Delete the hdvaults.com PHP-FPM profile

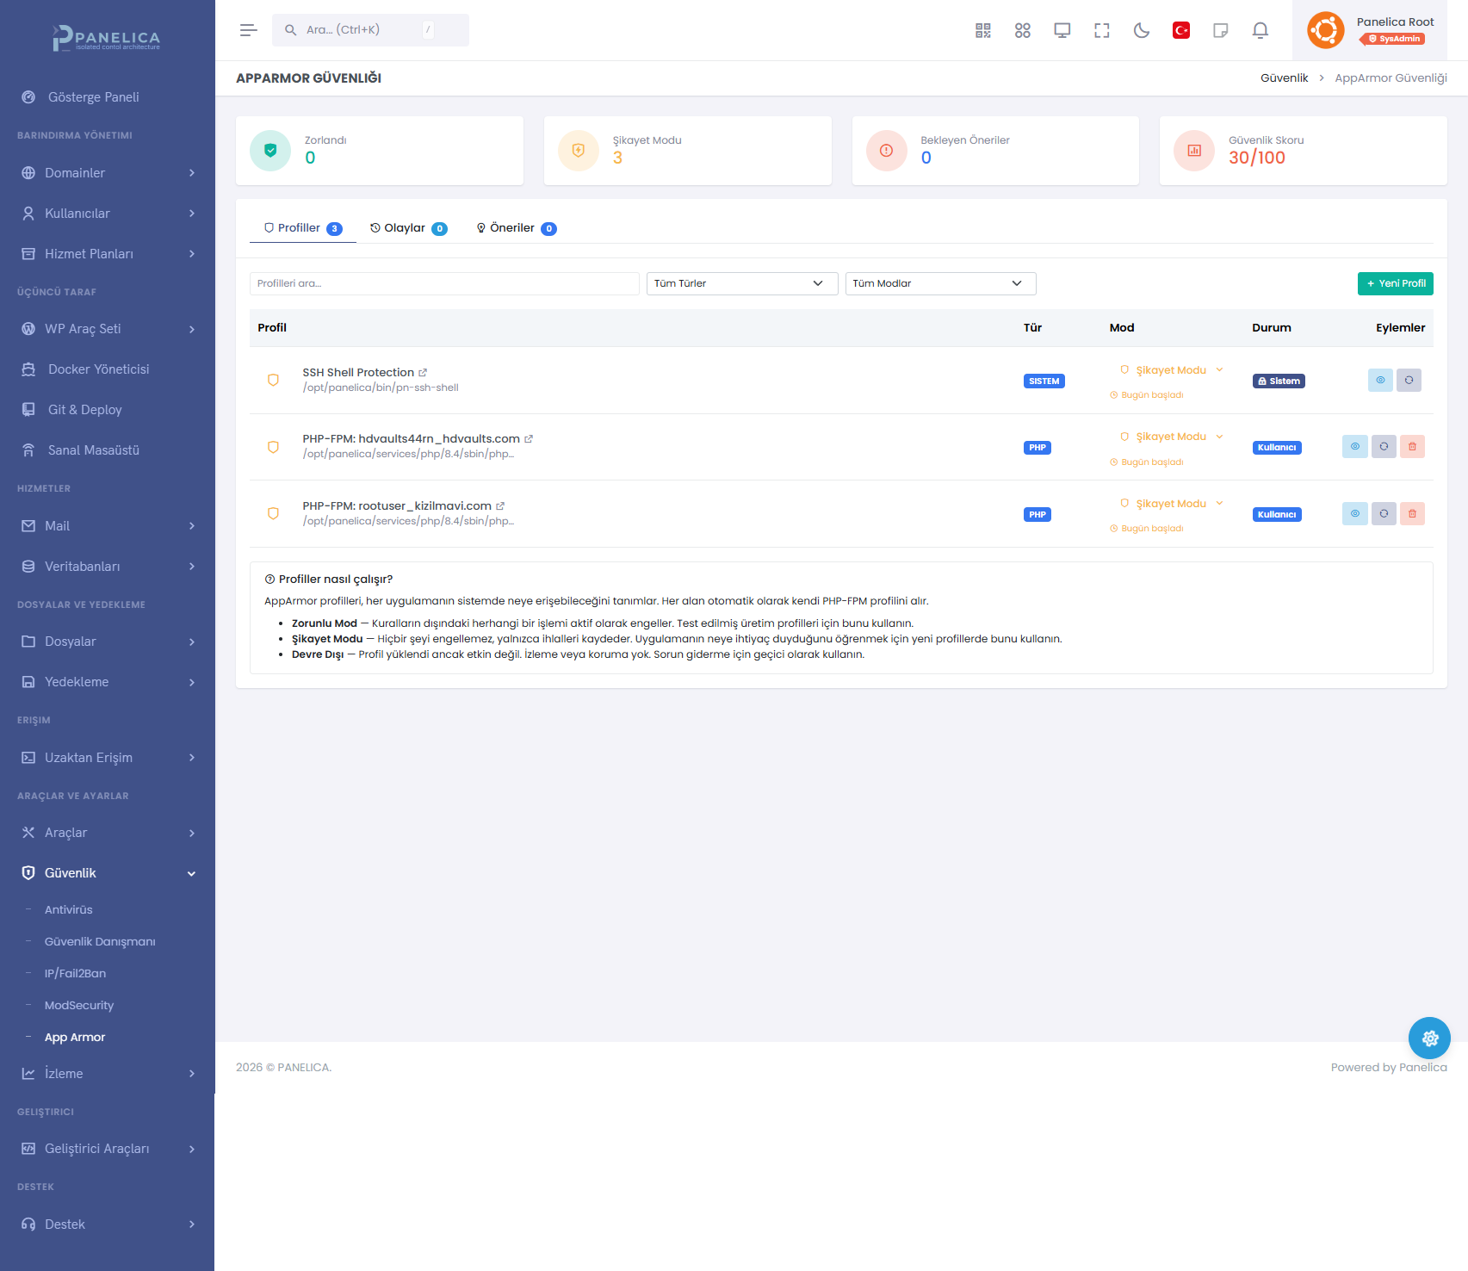coord(1411,447)
